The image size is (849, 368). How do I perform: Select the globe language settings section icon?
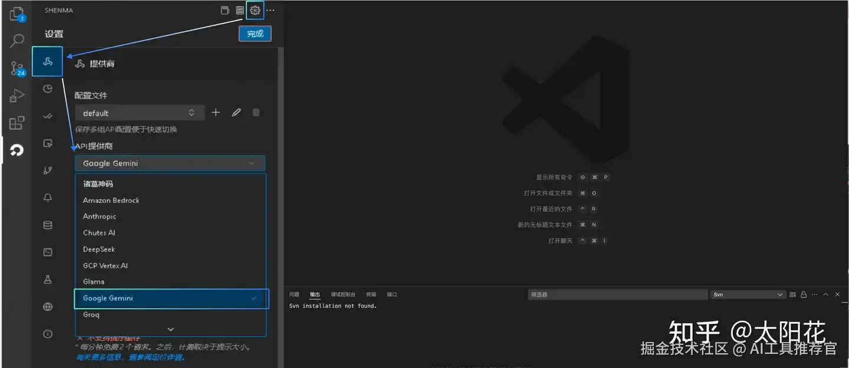click(48, 307)
